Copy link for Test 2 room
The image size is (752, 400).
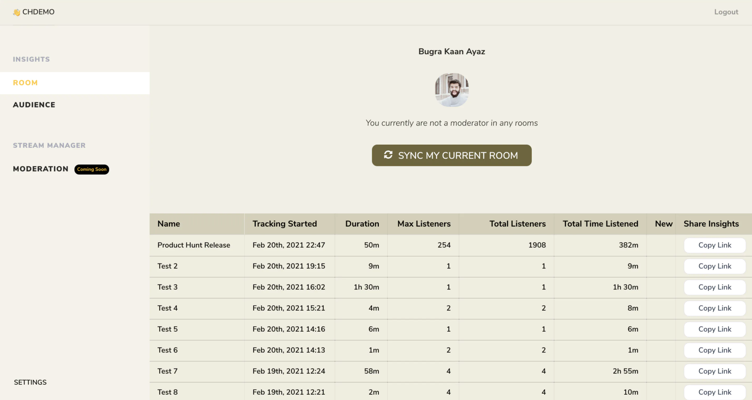click(x=714, y=266)
